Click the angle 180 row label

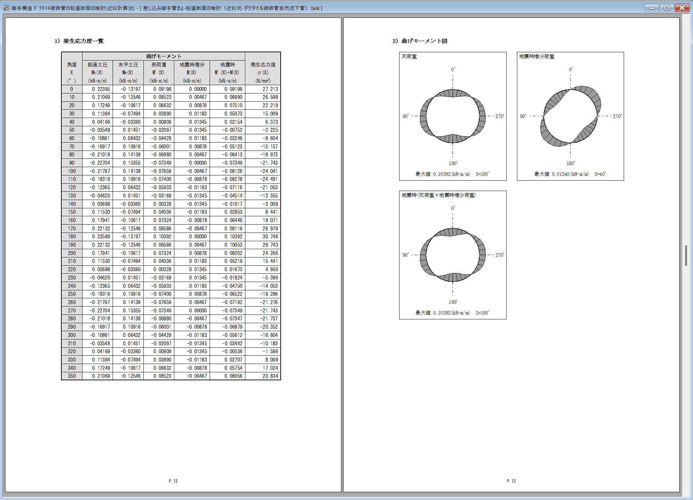coord(72,237)
